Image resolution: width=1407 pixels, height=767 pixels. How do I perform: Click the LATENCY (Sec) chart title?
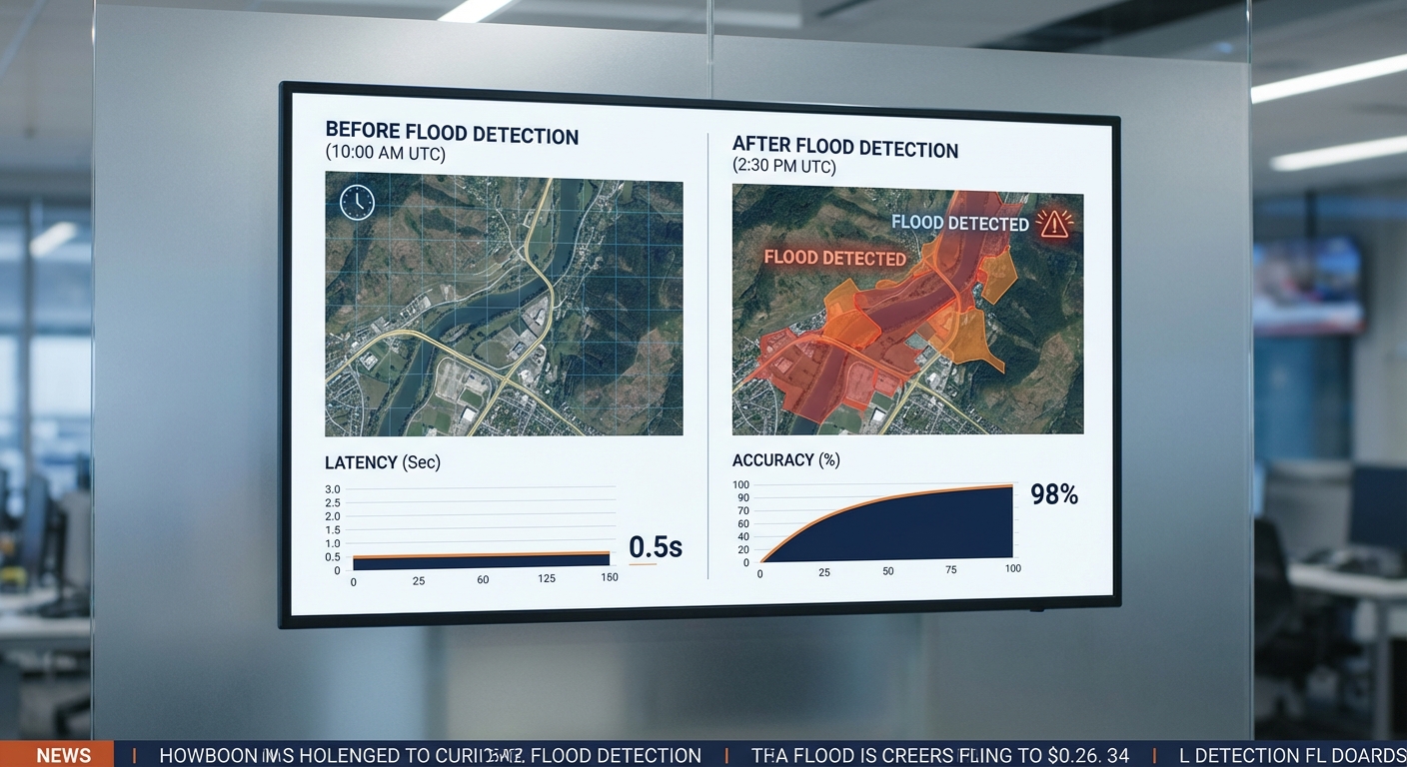click(x=382, y=462)
